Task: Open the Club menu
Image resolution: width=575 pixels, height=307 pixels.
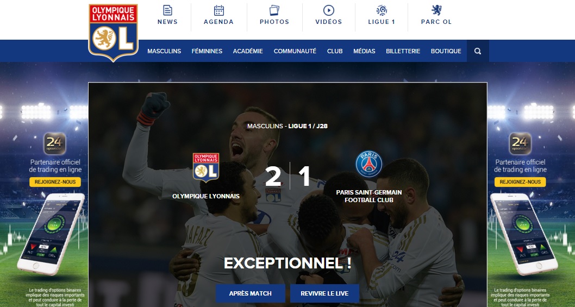Action: pyautogui.click(x=335, y=51)
